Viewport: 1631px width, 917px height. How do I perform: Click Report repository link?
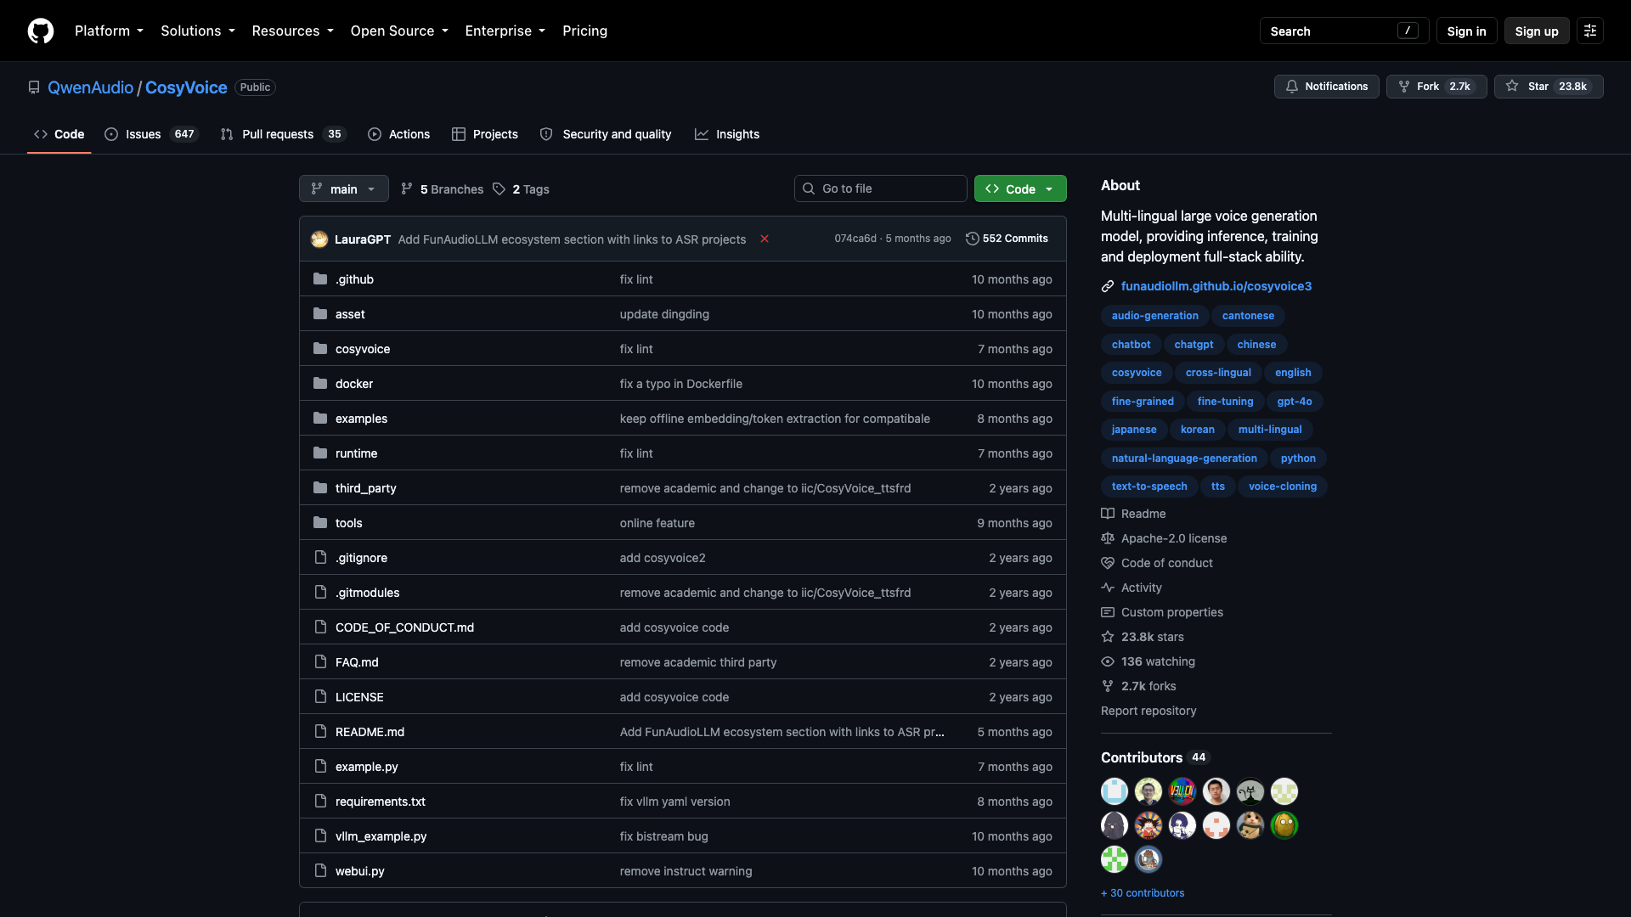tap(1148, 711)
